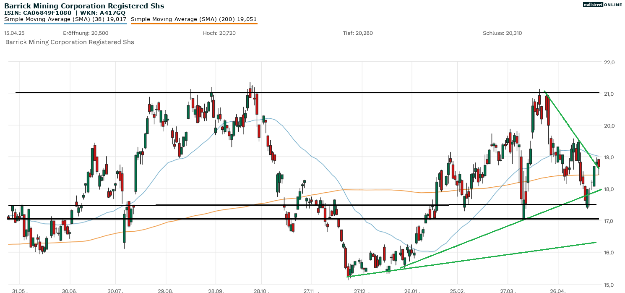The image size is (625, 293).
Task: Click the 22,0 price axis label
Action: point(608,61)
